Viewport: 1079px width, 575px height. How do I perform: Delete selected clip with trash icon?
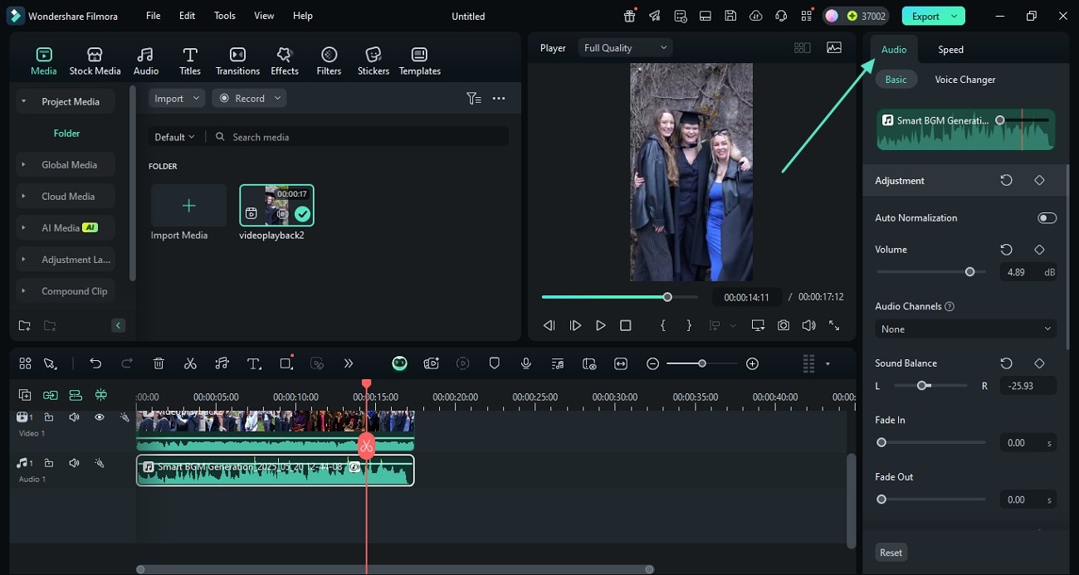tap(159, 363)
